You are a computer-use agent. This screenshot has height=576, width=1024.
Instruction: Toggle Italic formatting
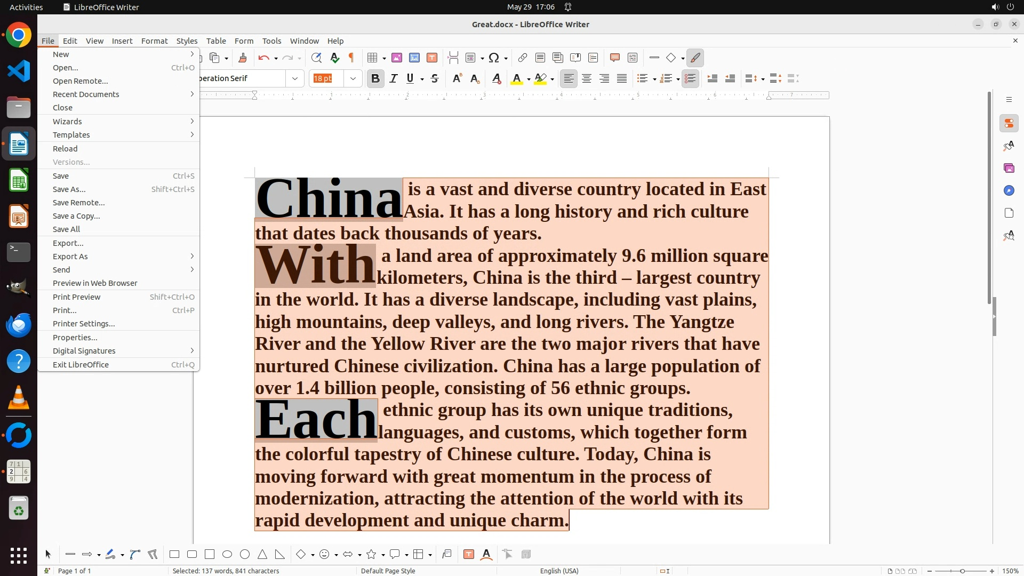[x=393, y=78]
